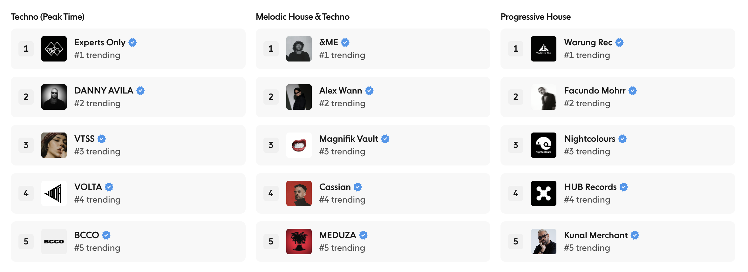Click MEDUZA's red artwork thumbnail
The height and width of the screenshot is (272, 748).
pyautogui.click(x=299, y=242)
